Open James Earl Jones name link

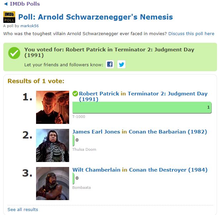coord(96,132)
